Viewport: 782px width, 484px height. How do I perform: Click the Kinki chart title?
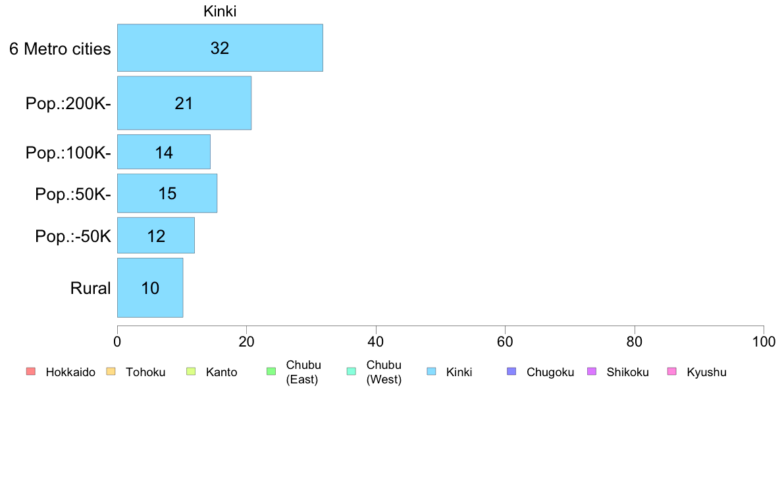click(220, 11)
